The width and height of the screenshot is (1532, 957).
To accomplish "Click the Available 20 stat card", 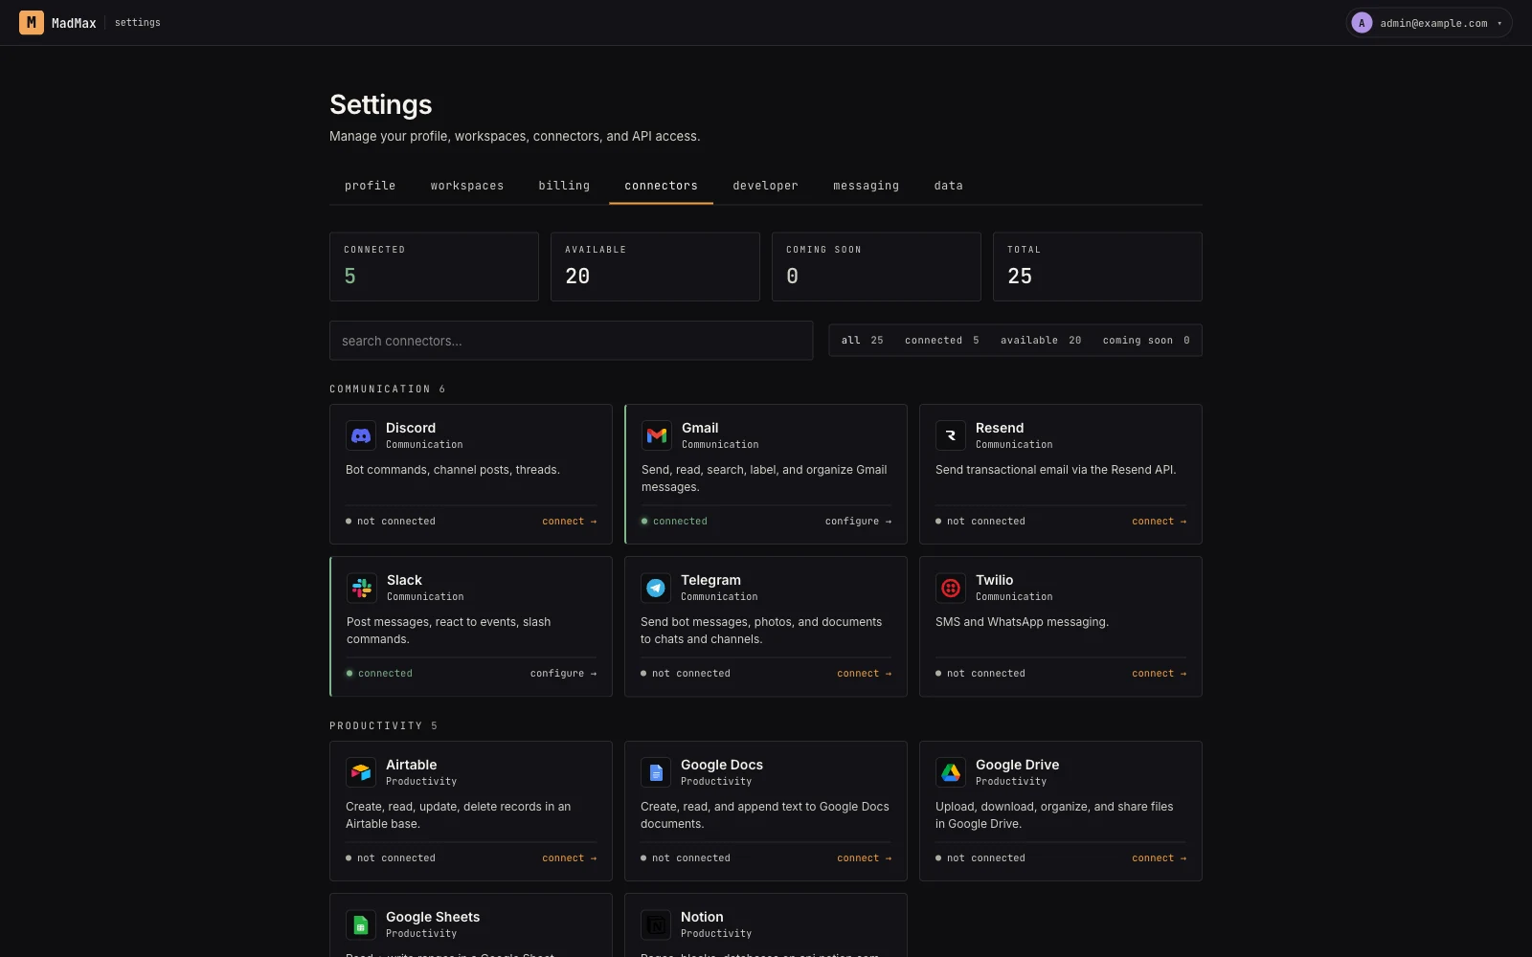I will click(x=655, y=267).
